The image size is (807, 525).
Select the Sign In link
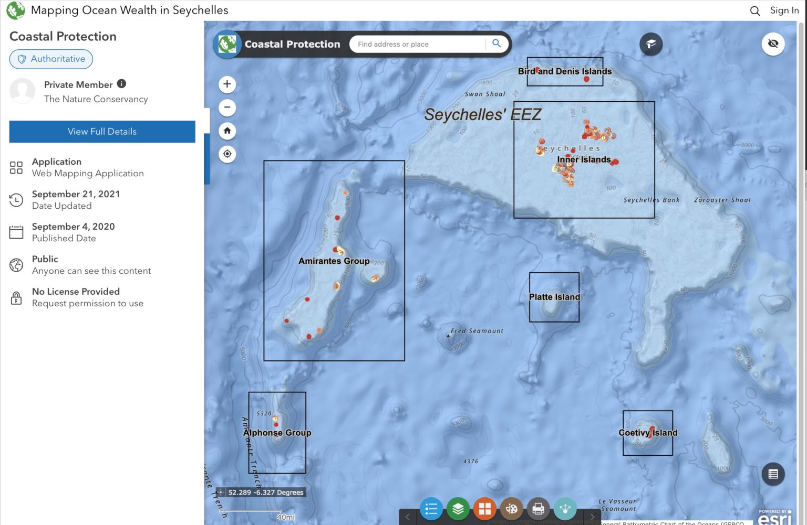783,10
